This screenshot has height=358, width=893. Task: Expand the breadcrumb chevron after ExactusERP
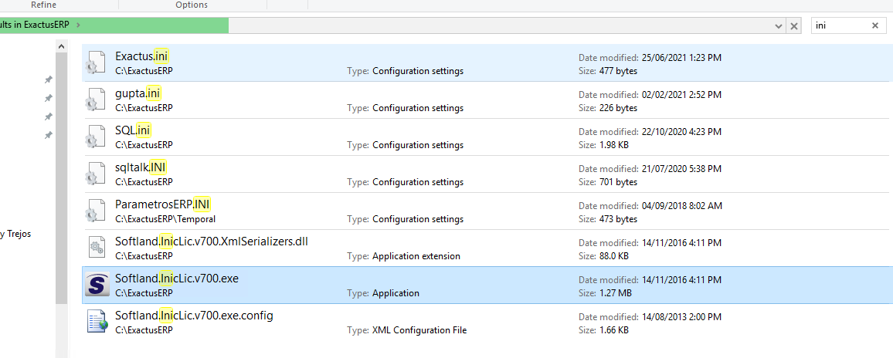(x=77, y=25)
